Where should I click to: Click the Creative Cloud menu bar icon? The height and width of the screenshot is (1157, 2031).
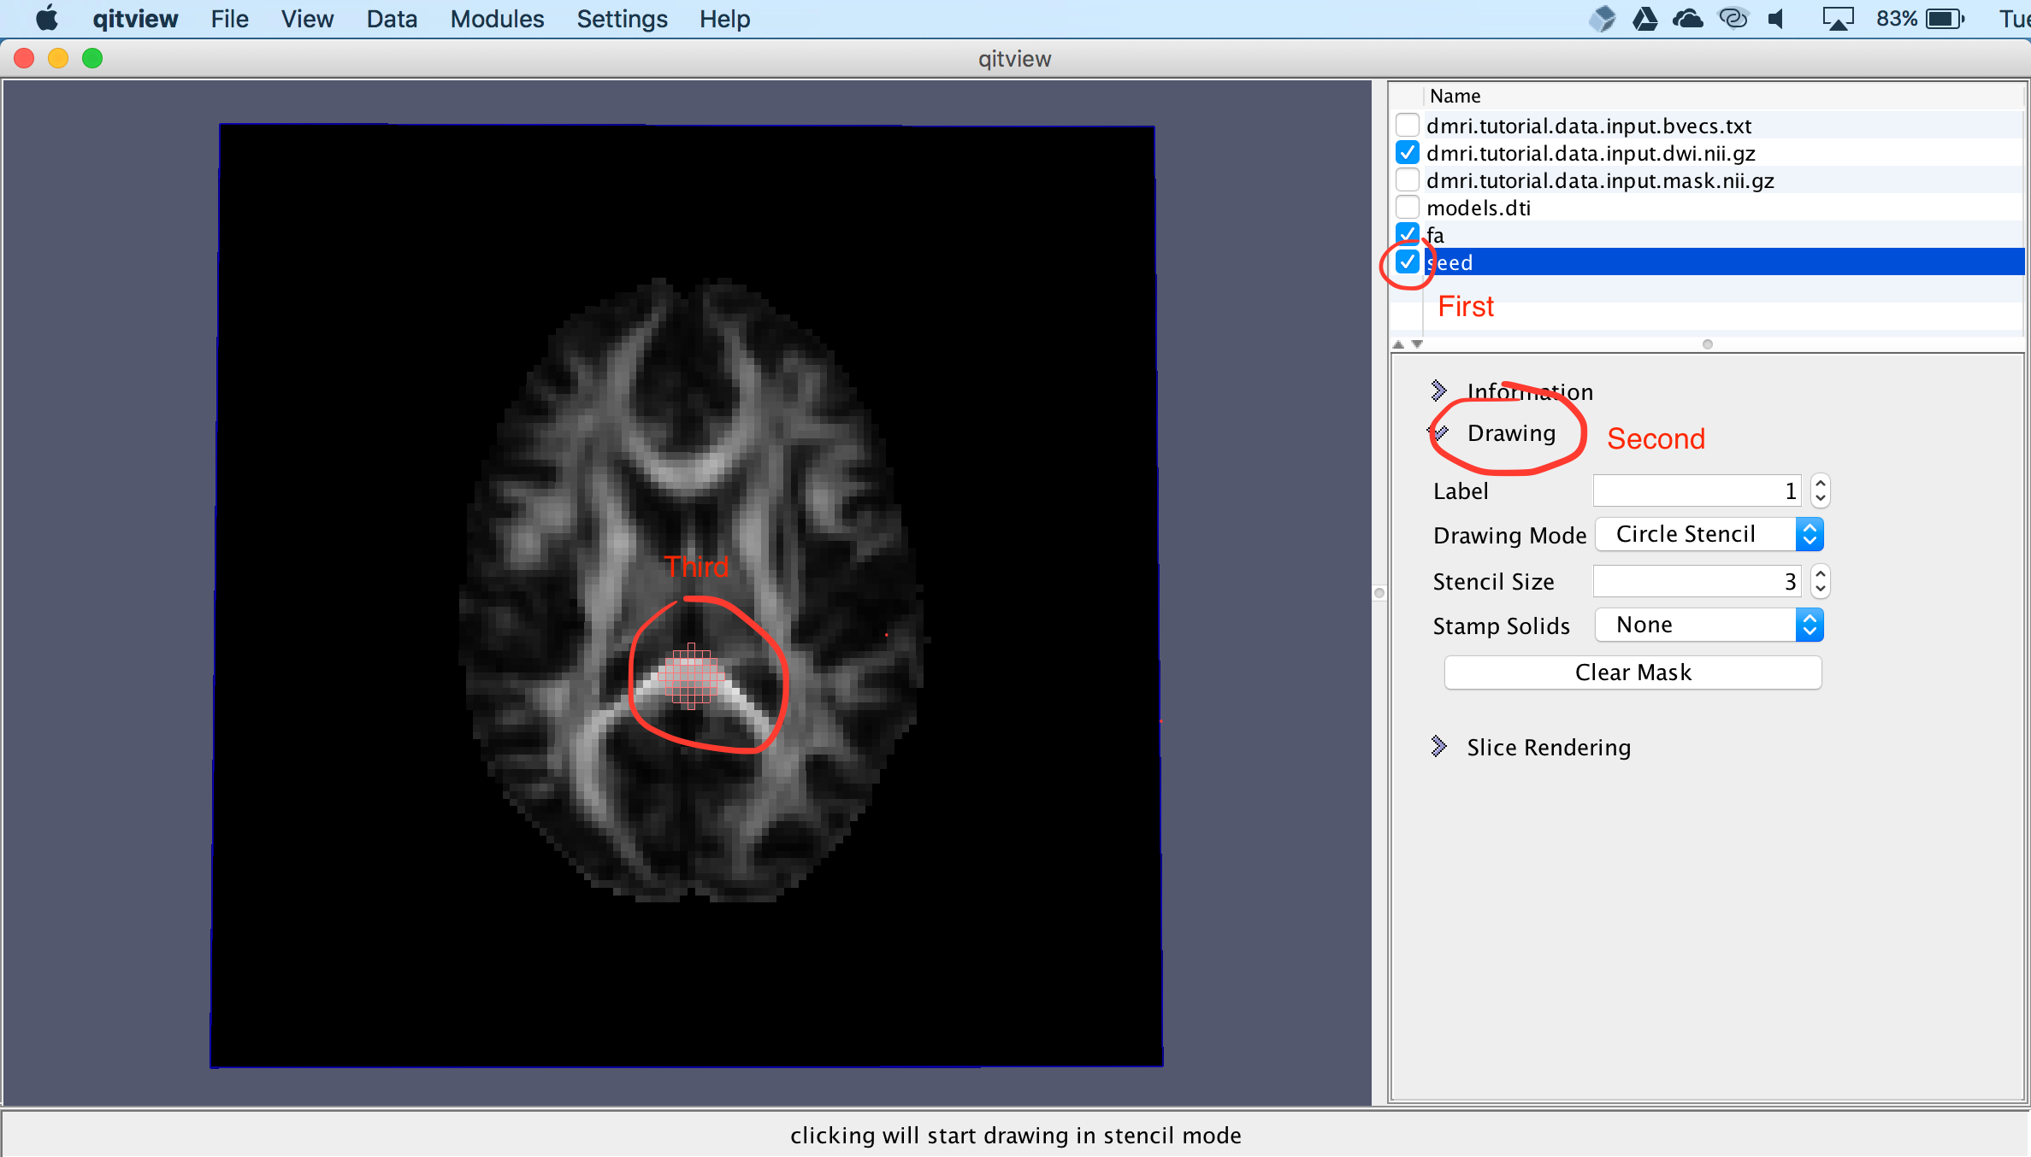click(x=1733, y=19)
